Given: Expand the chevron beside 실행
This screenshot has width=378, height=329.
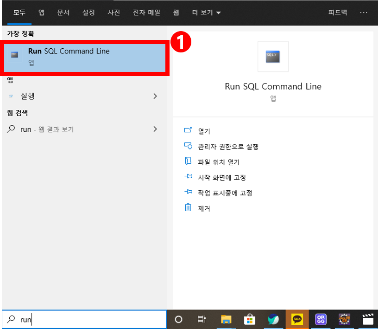Looking at the screenshot, I should [155, 96].
